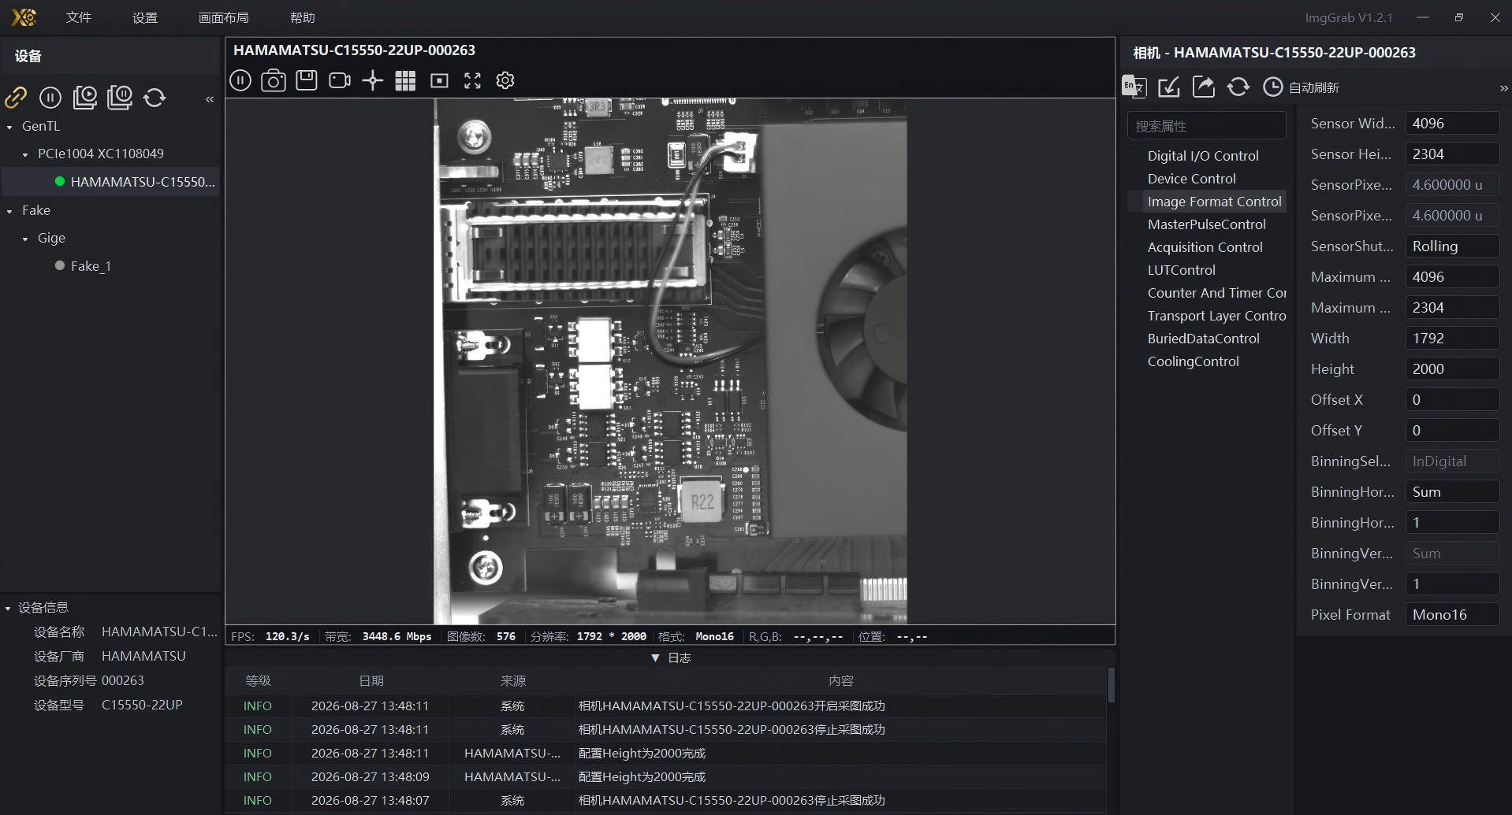Open CoolingControl category
Image resolution: width=1512 pixels, height=815 pixels.
(1194, 361)
